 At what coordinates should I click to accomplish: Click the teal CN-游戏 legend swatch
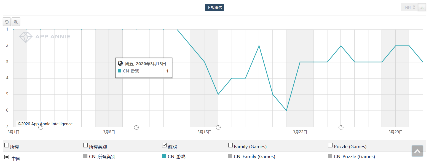(x=164, y=156)
